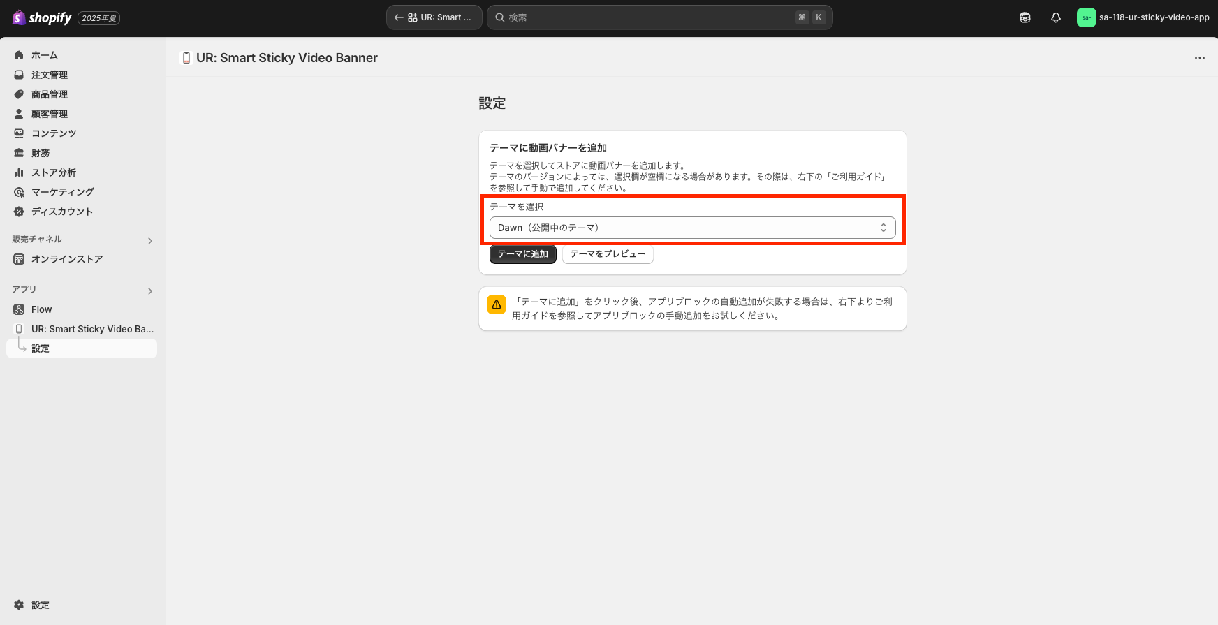Screen dimensions: 1218x625
Task: Click the Shopify logo in top bar
Action: (x=42, y=17)
